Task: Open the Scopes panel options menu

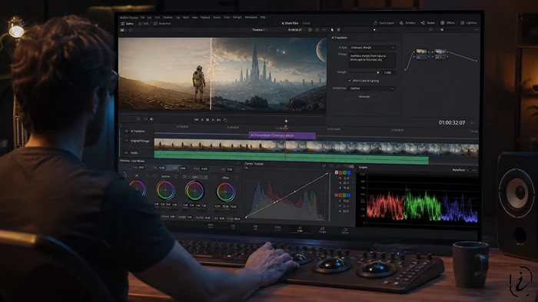Action: pyautogui.click(x=474, y=170)
